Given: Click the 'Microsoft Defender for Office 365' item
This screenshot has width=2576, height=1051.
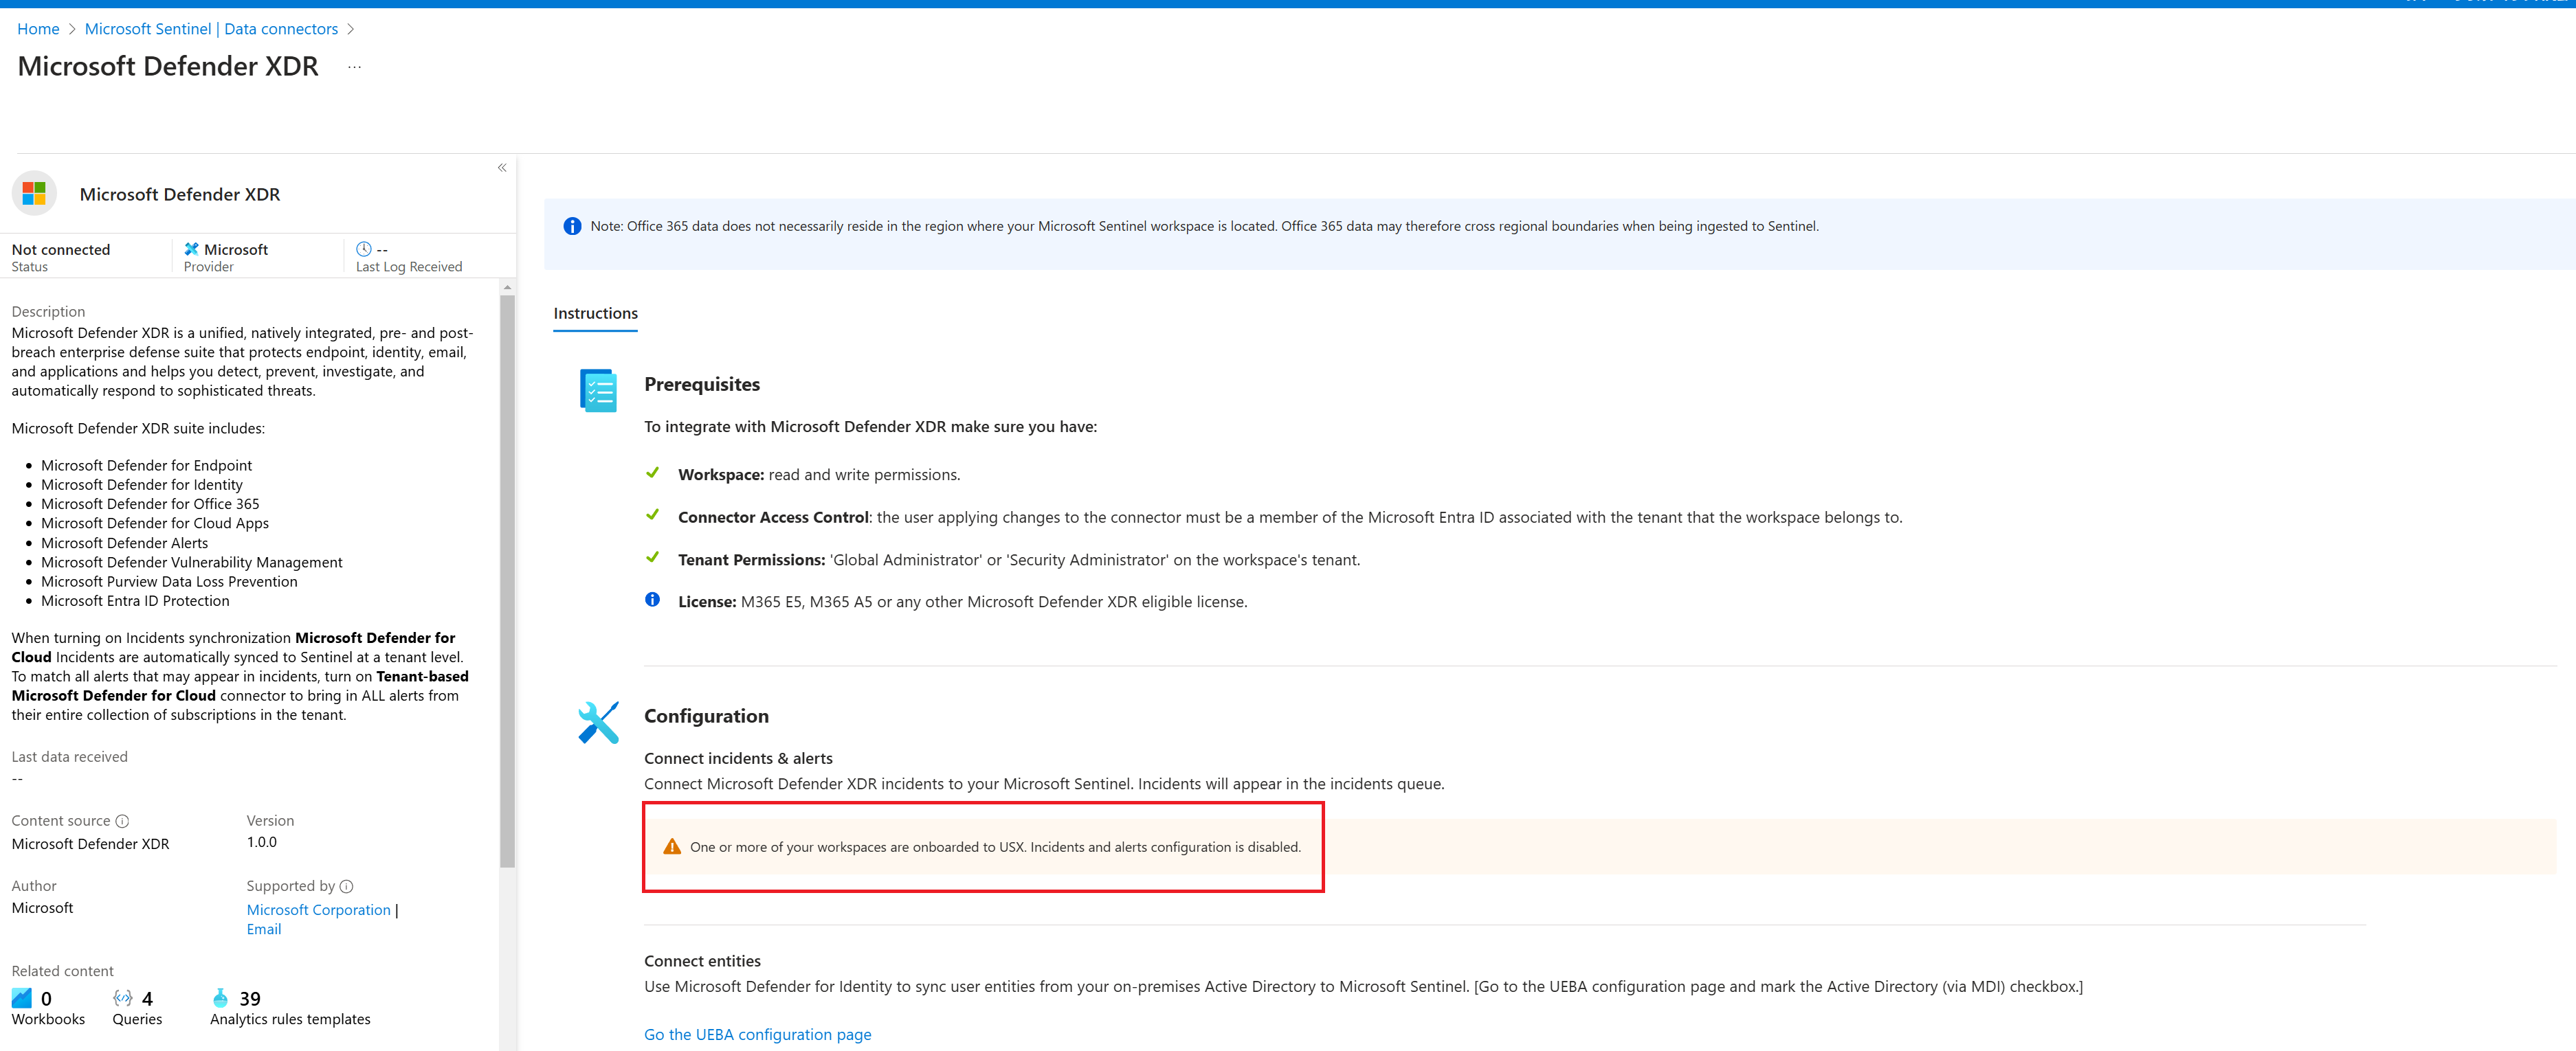Looking at the screenshot, I should [x=150, y=504].
